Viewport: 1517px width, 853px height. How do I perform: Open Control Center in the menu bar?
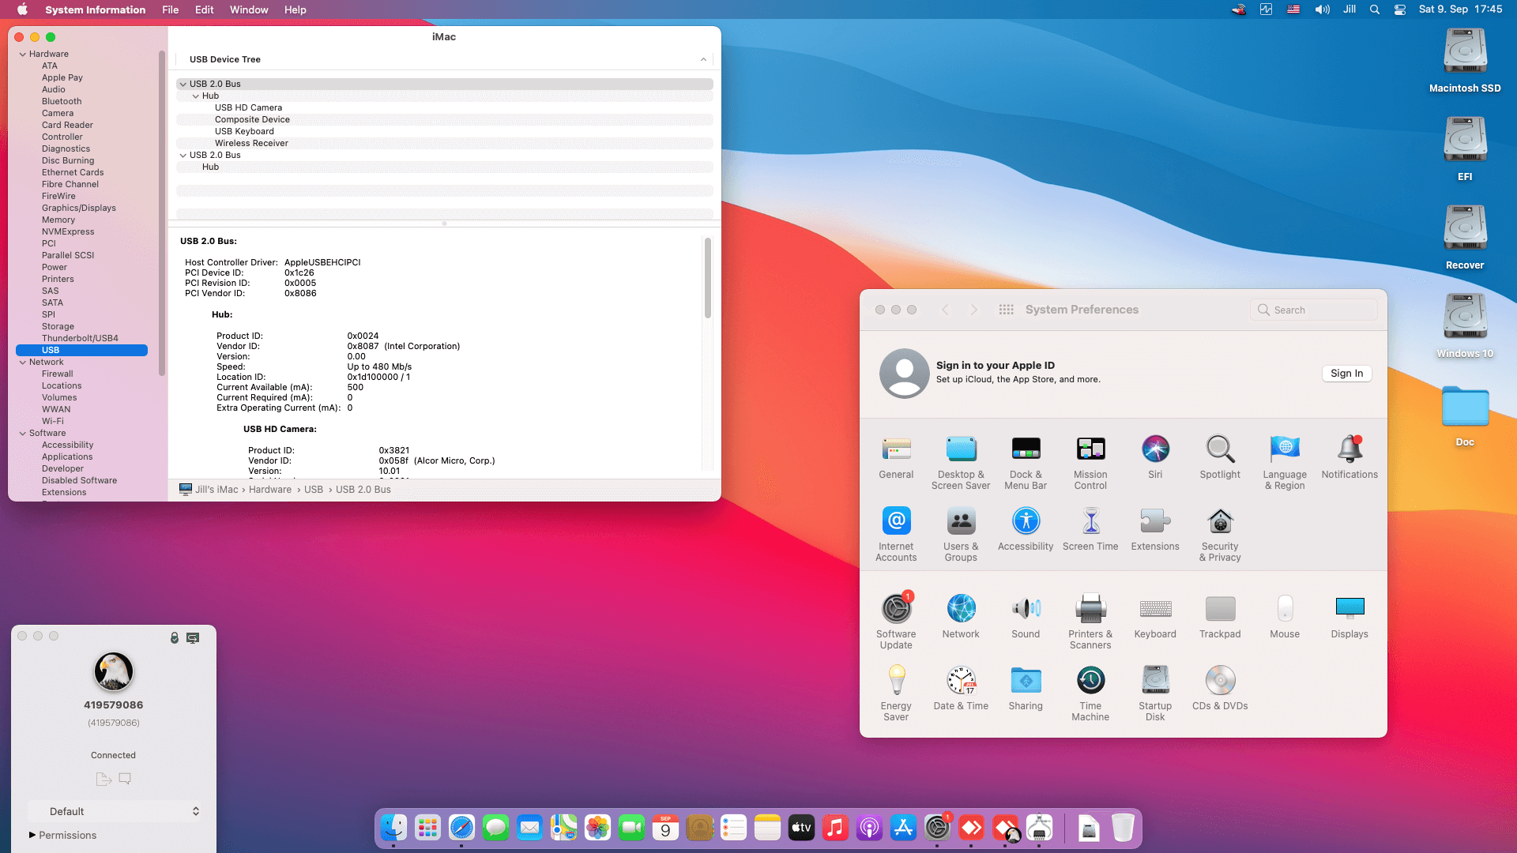(1400, 9)
